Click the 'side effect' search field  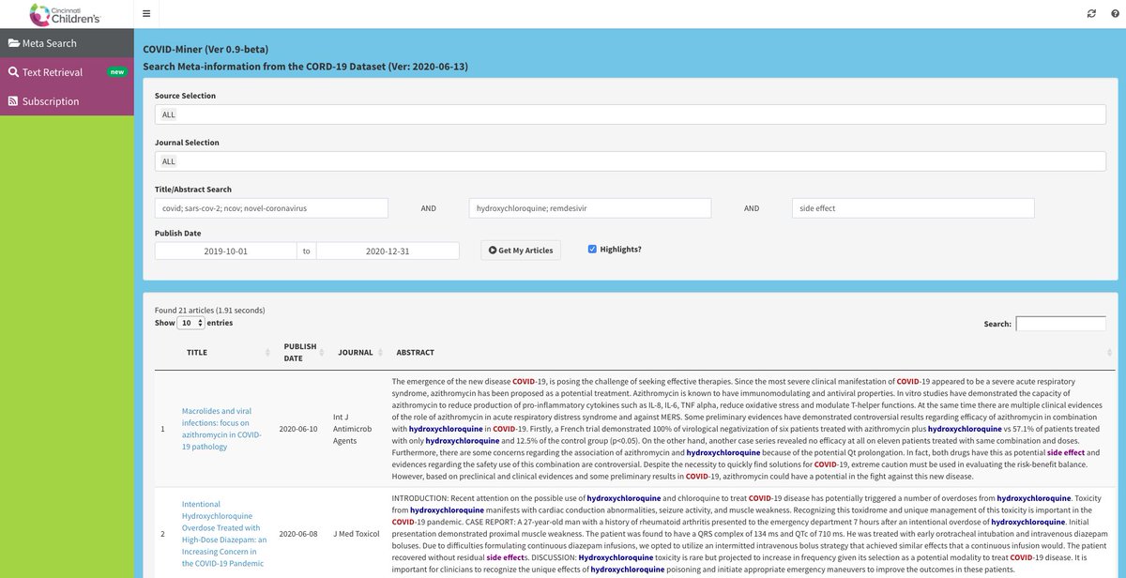pos(913,208)
